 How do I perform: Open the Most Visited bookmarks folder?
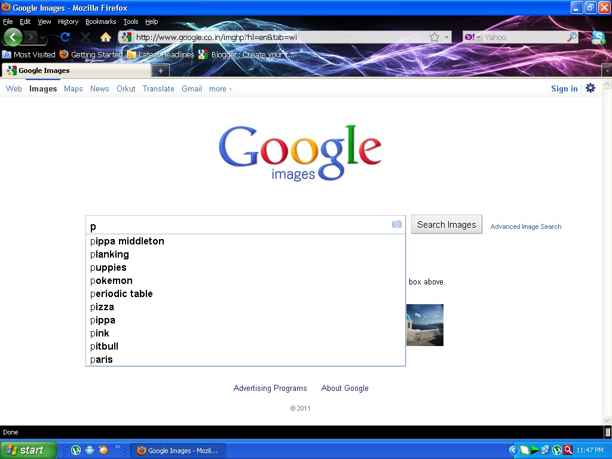click(x=29, y=54)
